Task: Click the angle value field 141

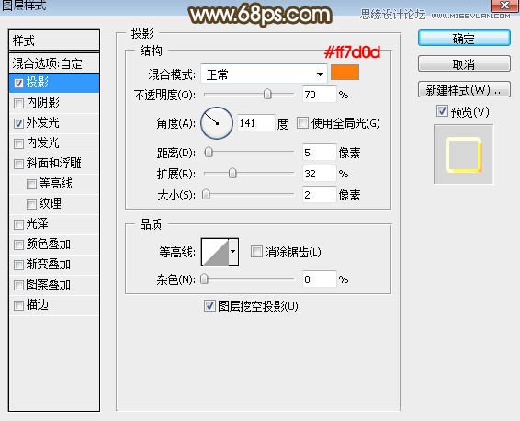Action: tap(256, 123)
